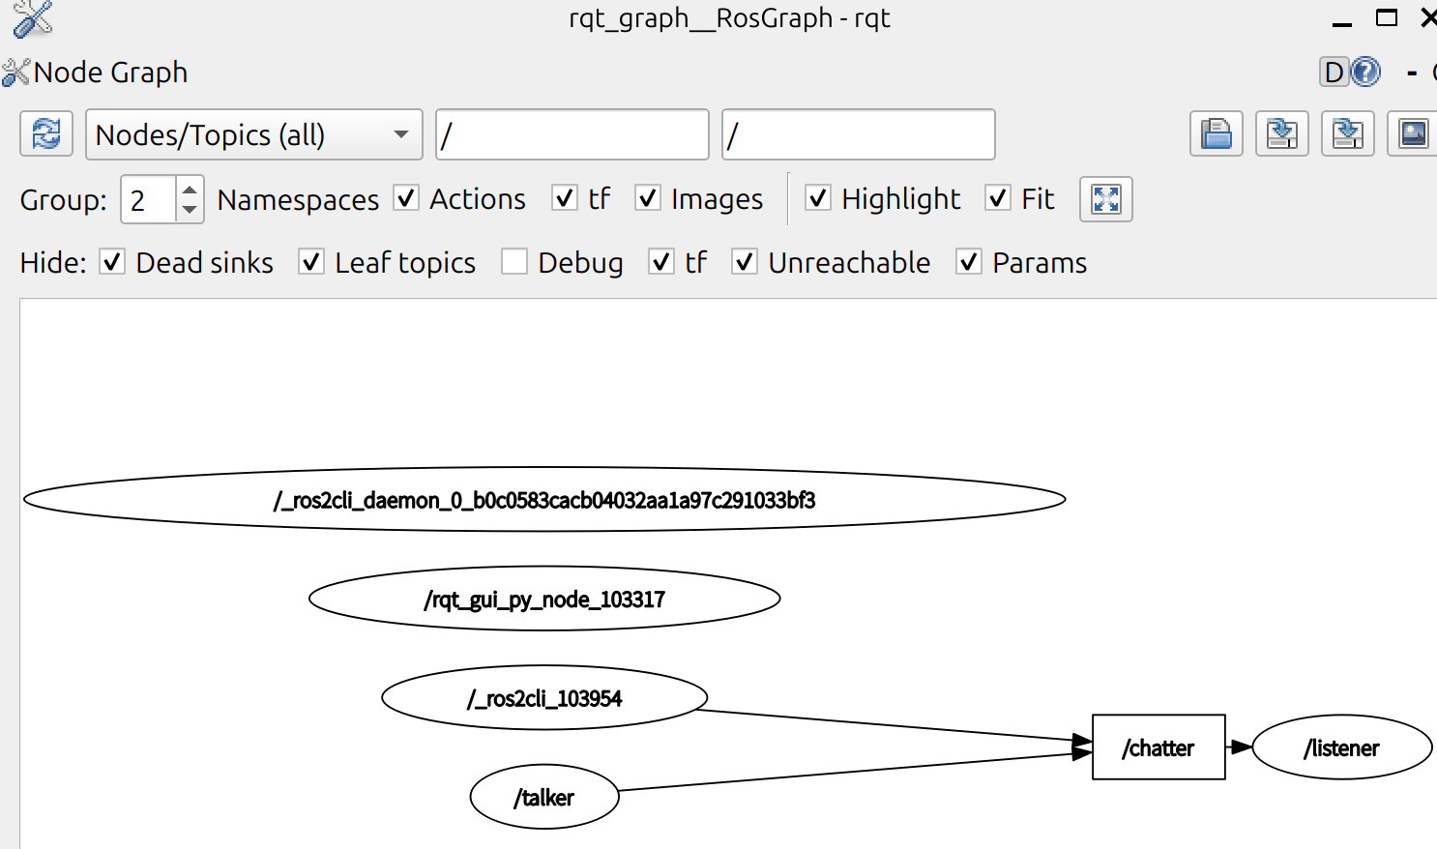The height and width of the screenshot is (849, 1437).
Task: Decrement the Group spinner value
Action: pyautogui.click(x=190, y=209)
